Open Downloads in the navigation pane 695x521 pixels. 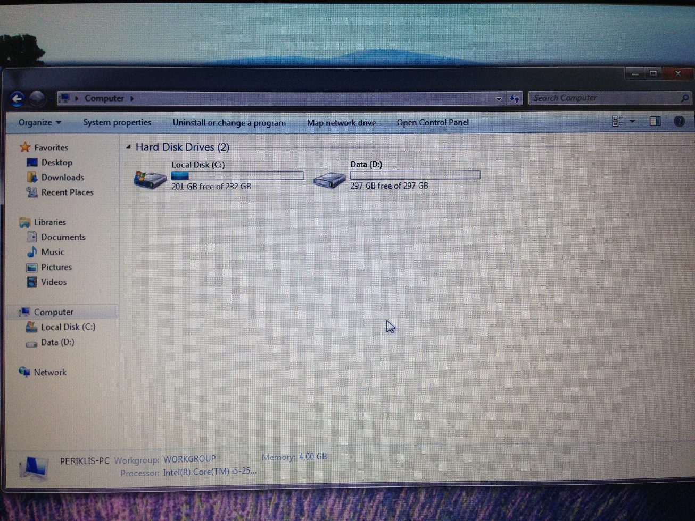coord(63,178)
